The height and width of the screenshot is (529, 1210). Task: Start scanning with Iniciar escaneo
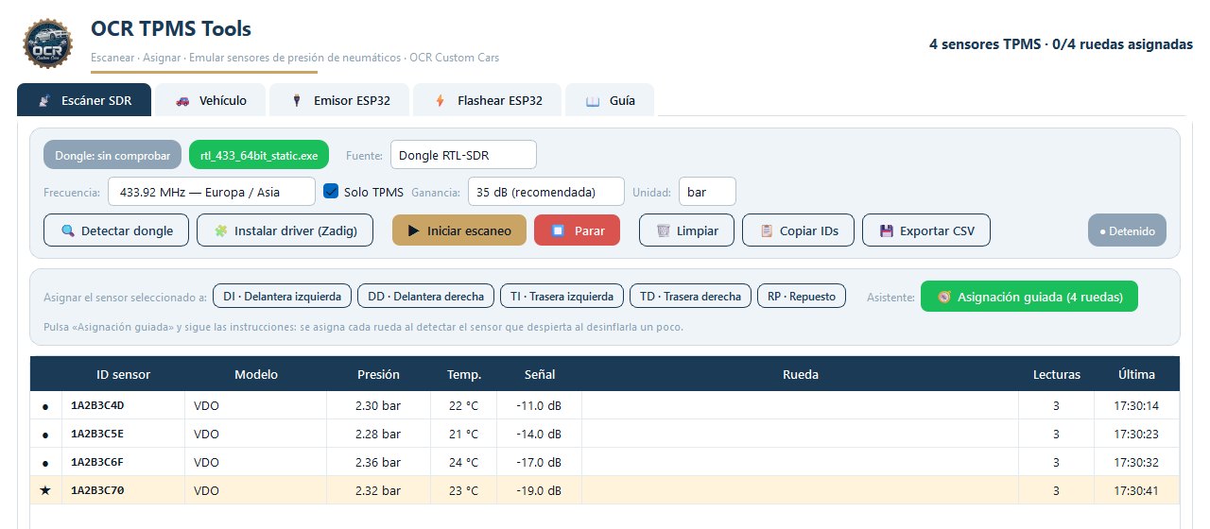tap(459, 230)
